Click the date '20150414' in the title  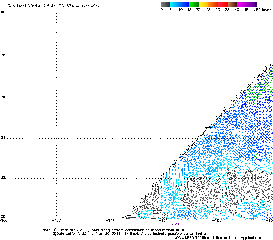pyautogui.click(x=69, y=6)
